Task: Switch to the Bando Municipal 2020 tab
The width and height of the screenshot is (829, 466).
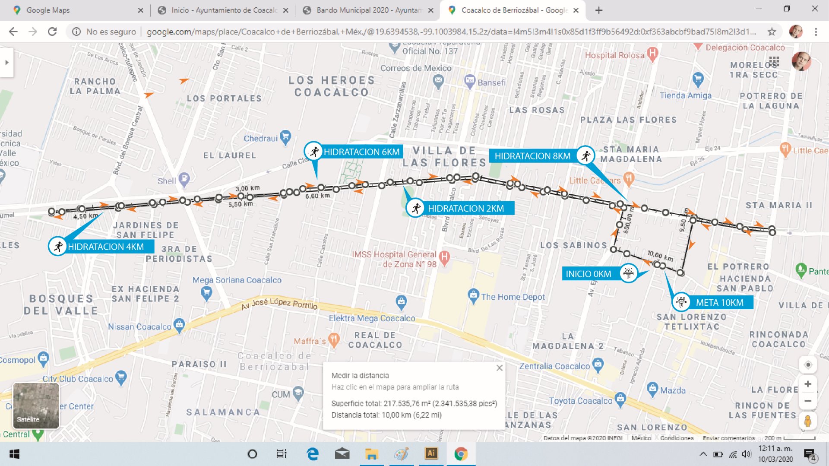Action: pyautogui.click(x=367, y=10)
